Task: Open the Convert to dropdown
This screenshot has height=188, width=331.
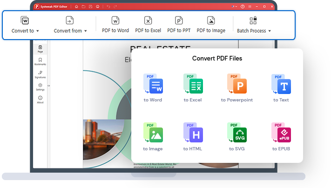Action: (25, 25)
